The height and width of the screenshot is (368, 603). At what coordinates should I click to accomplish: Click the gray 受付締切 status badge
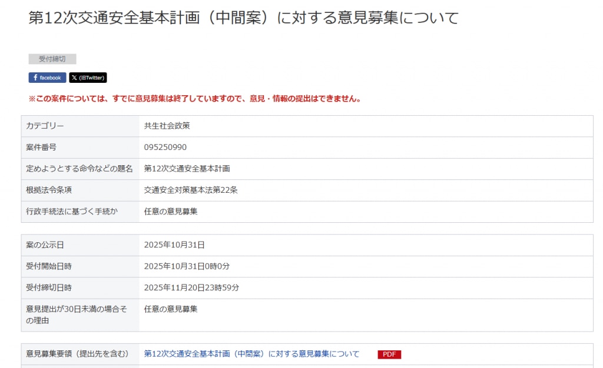[x=52, y=59]
